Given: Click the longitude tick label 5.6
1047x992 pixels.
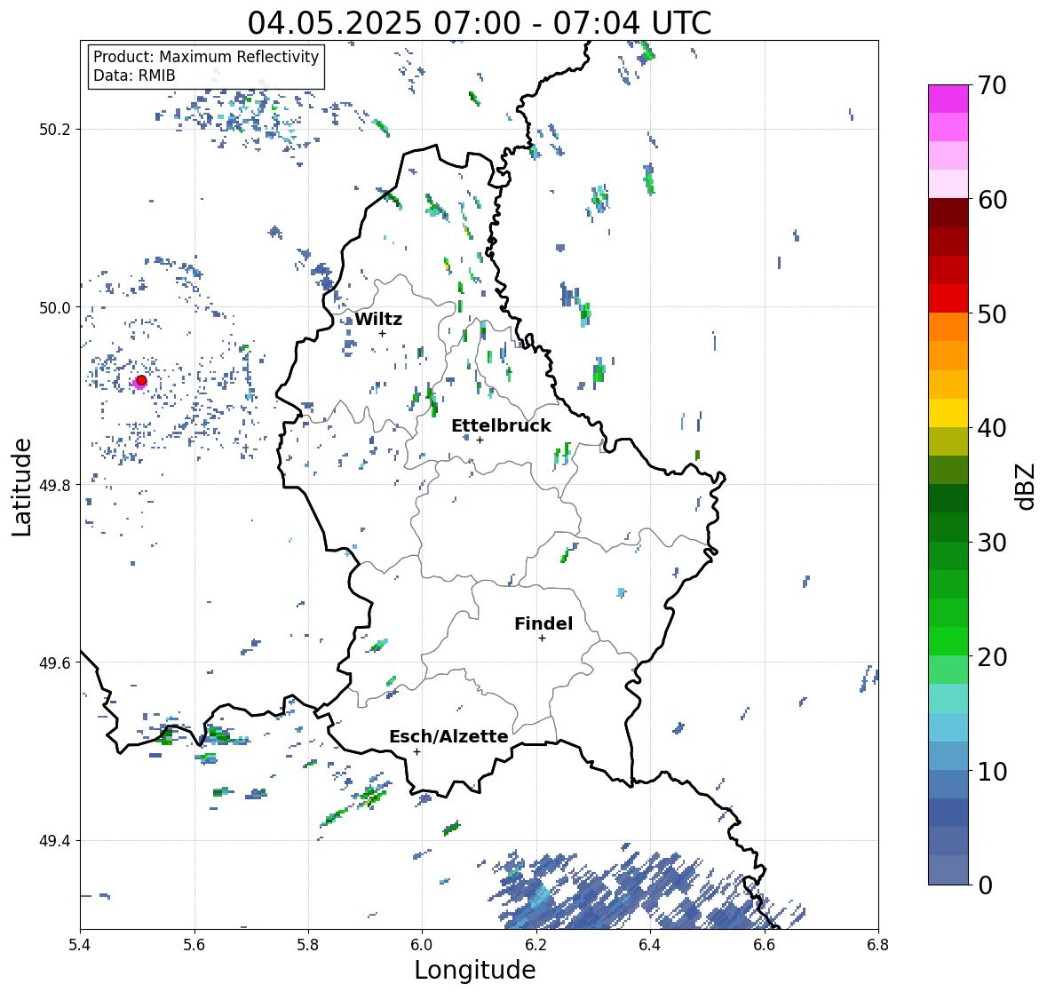Looking at the screenshot, I should coord(194,945).
